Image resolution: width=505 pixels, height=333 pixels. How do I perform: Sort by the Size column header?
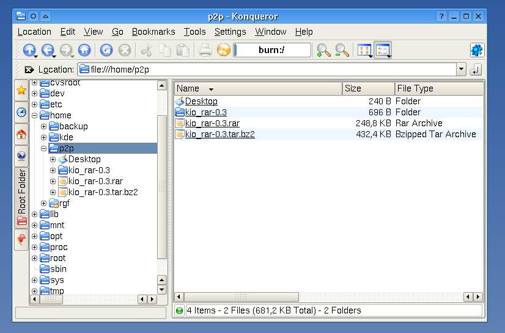click(x=369, y=88)
